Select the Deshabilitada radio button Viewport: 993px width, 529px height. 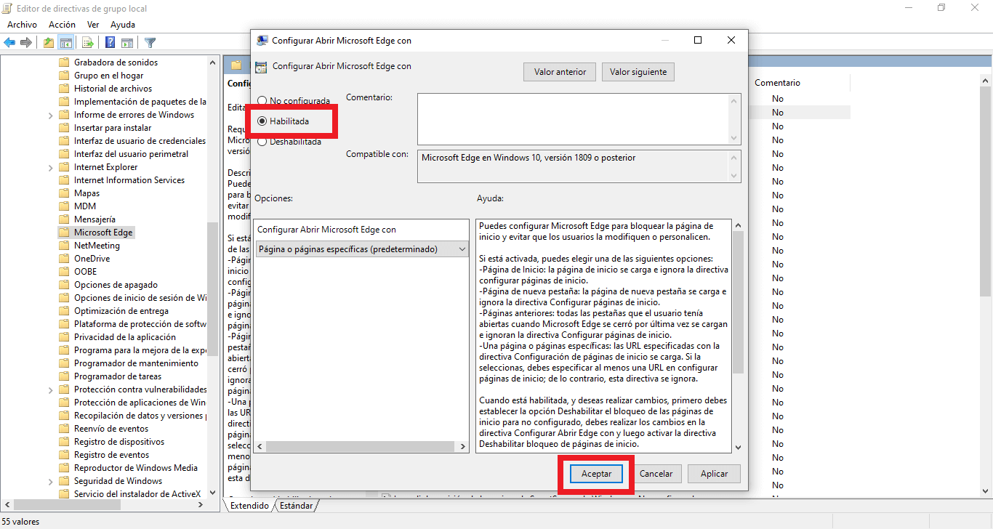[262, 142]
